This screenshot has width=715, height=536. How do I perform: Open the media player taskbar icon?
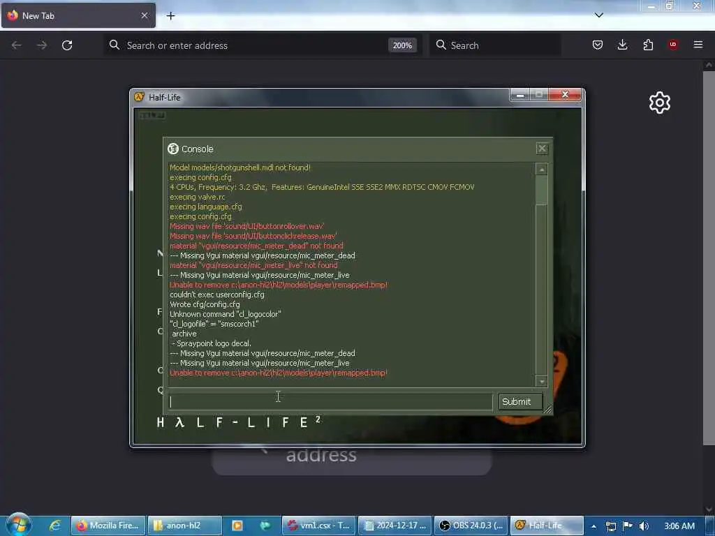tap(237, 526)
